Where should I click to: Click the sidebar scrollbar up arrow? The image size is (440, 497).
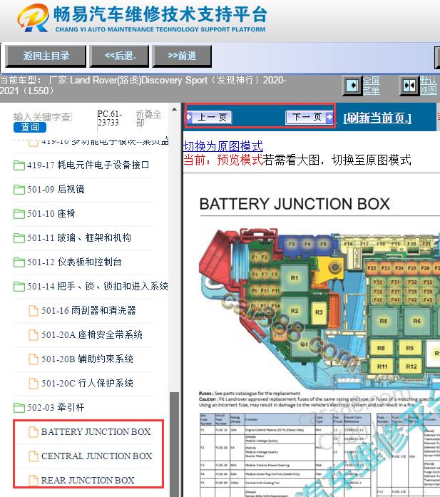tap(174, 109)
